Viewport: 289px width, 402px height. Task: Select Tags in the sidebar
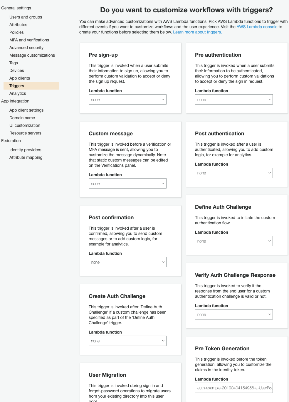coord(14,63)
